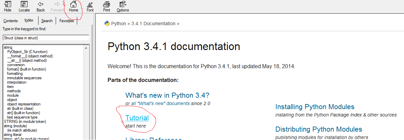This screenshot has height=140, width=404.
Task: Click the Python logo in breadcrumb
Action: coord(107,24)
